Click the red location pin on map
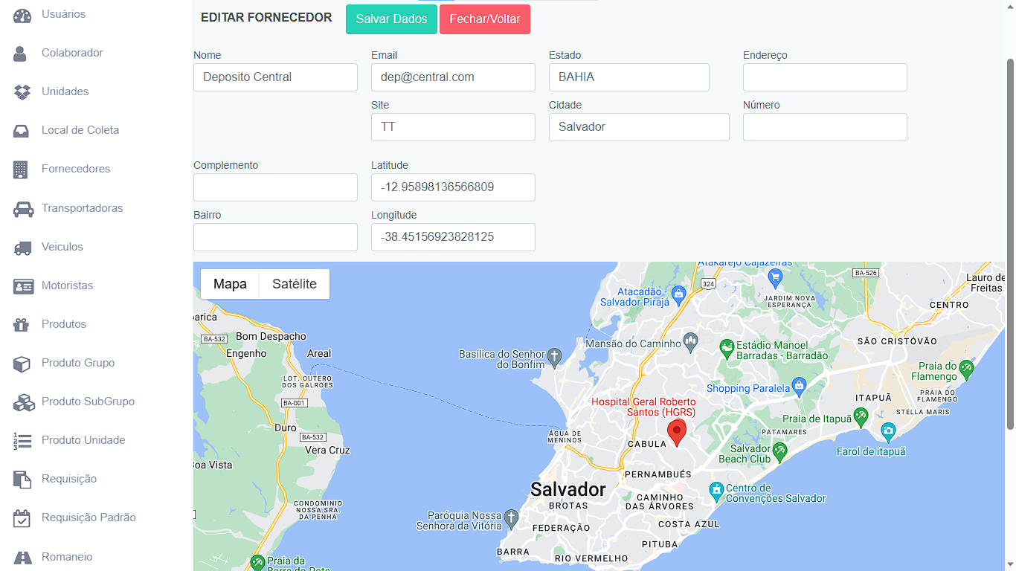Viewport: 1016px width, 571px height. point(676,431)
